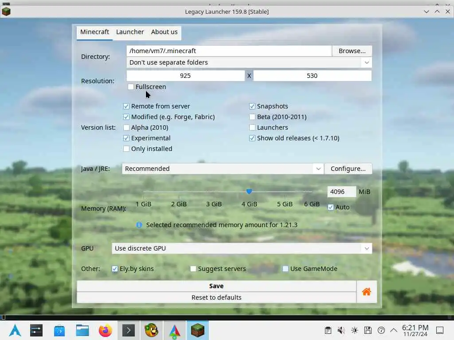Click the Browse... button
Screen dimensions: 454x340
pyautogui.click(x=352, y=51)
